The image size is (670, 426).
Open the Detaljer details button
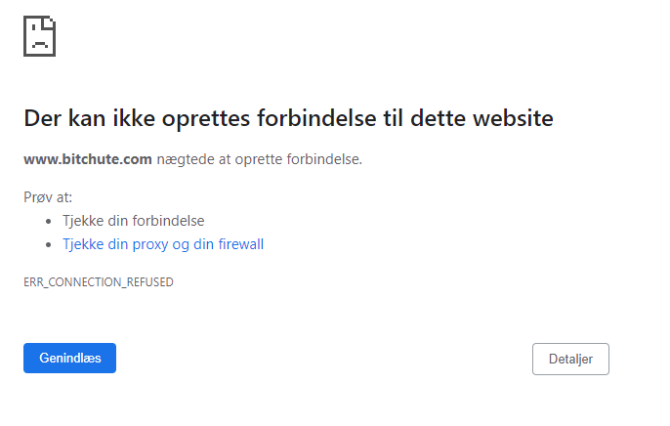[570, 359]
